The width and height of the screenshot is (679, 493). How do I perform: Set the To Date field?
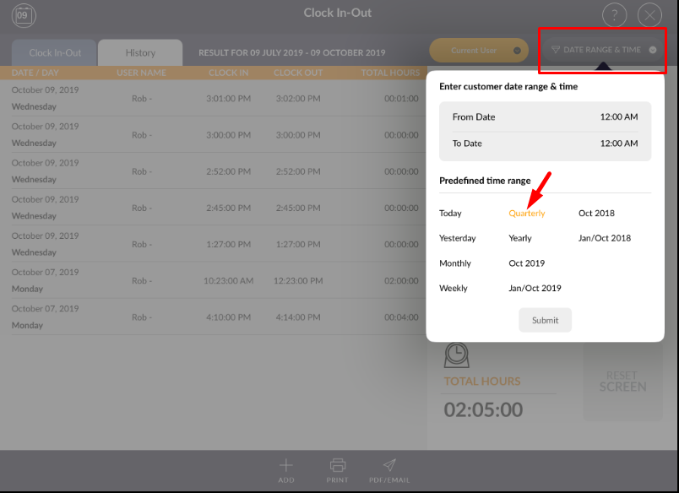[545, 144]
